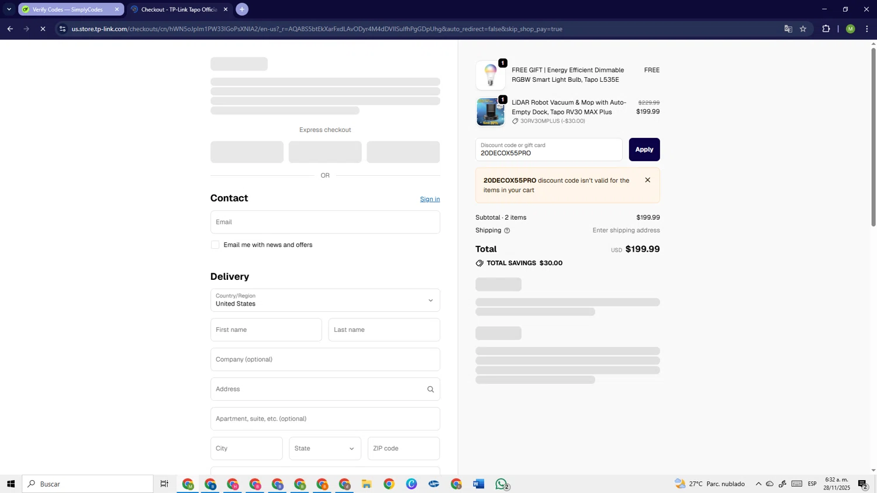Open the Canva app in taskbar

click(412, 484)
